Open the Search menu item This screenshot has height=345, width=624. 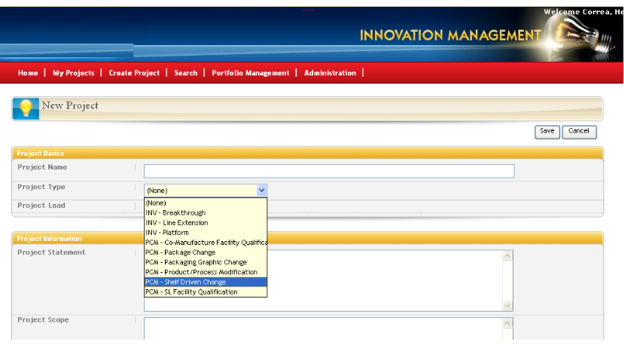(x=185, y=73)
